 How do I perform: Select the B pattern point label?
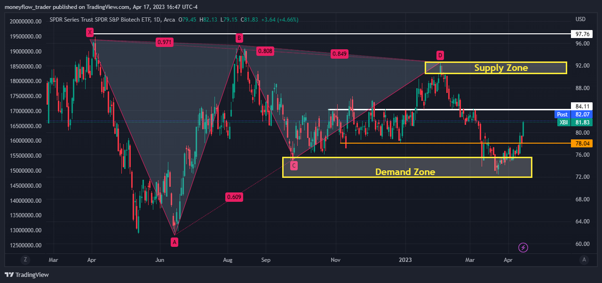(x=239, y=38)
